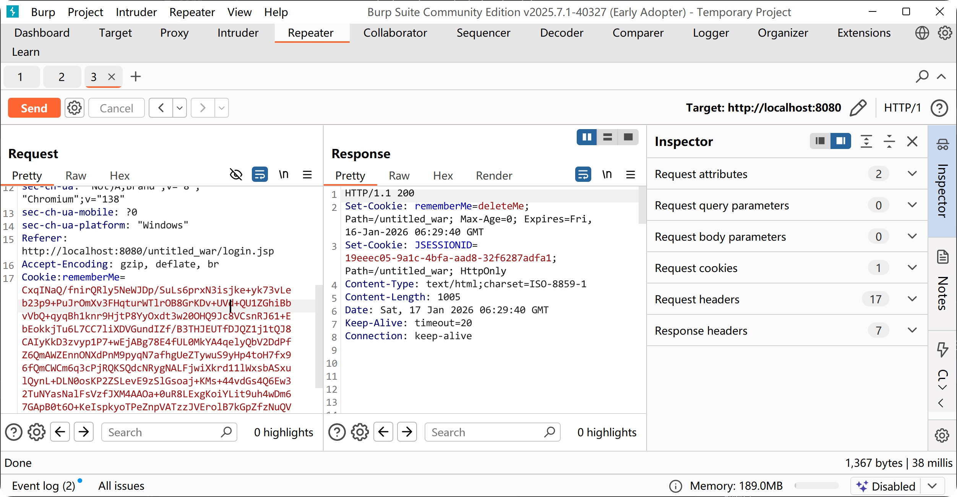Open the Event log

point(44,486)
